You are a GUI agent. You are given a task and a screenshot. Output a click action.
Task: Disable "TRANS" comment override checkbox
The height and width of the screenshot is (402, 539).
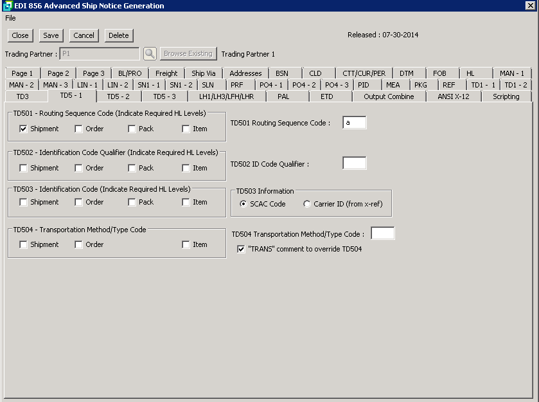242,249
